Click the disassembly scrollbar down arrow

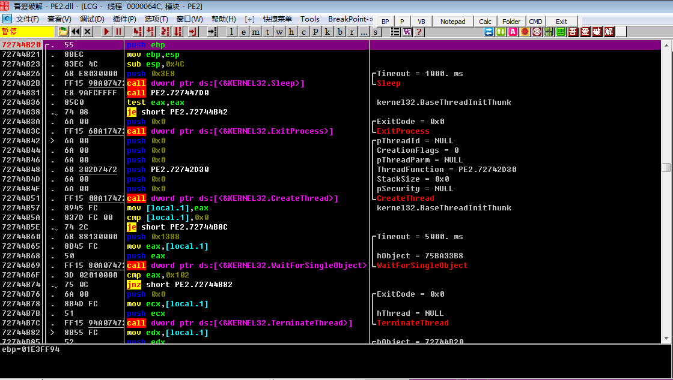click(x=666, y=339)
